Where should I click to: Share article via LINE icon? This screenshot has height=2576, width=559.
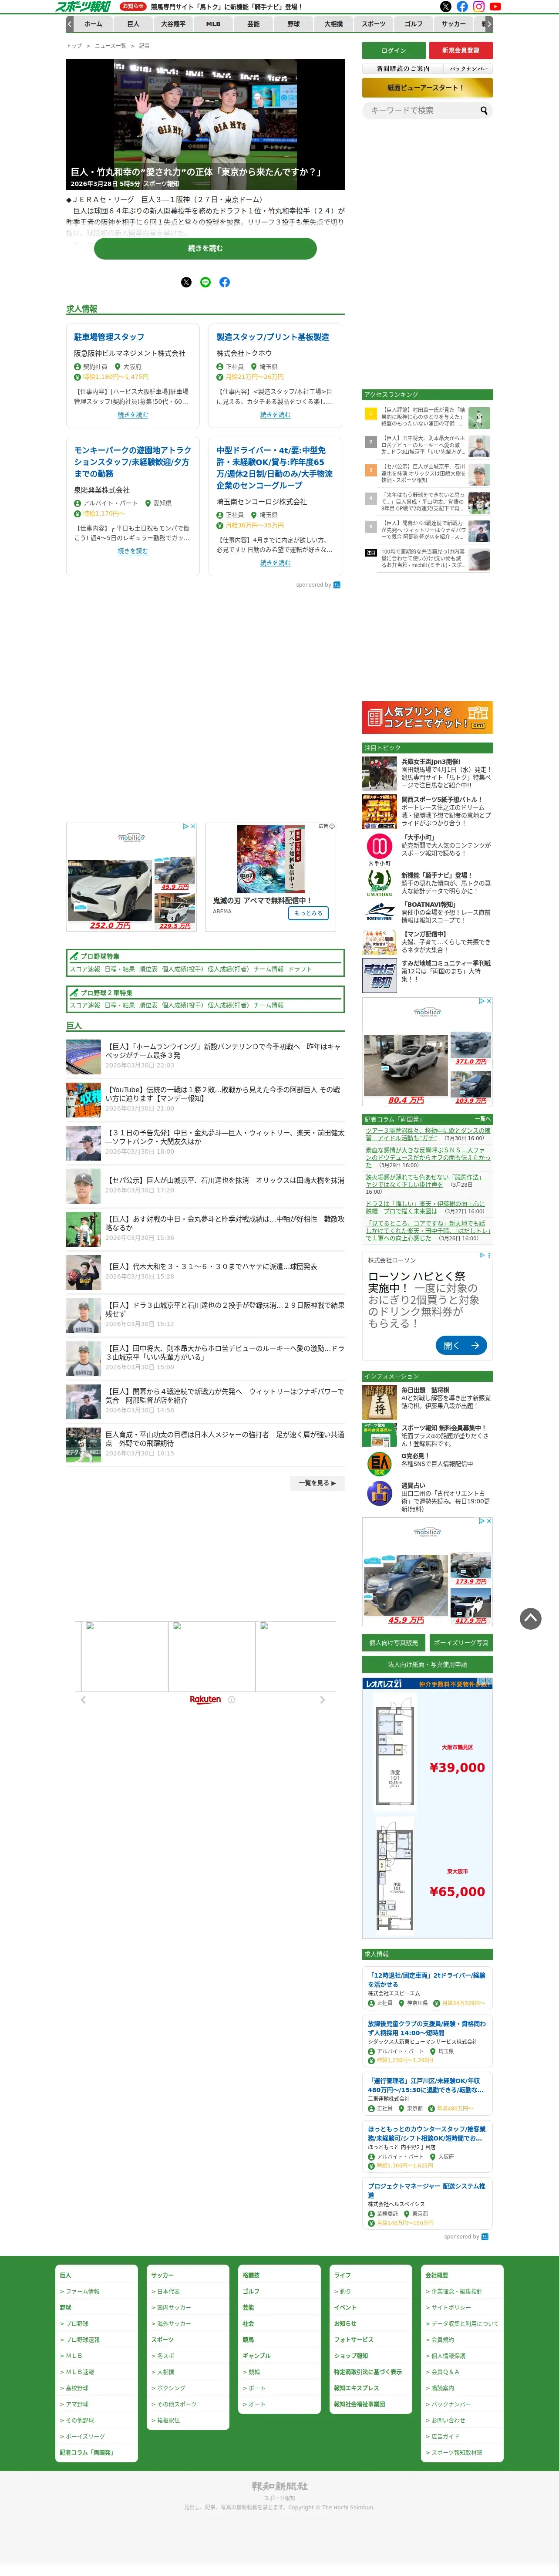(205, 282)
